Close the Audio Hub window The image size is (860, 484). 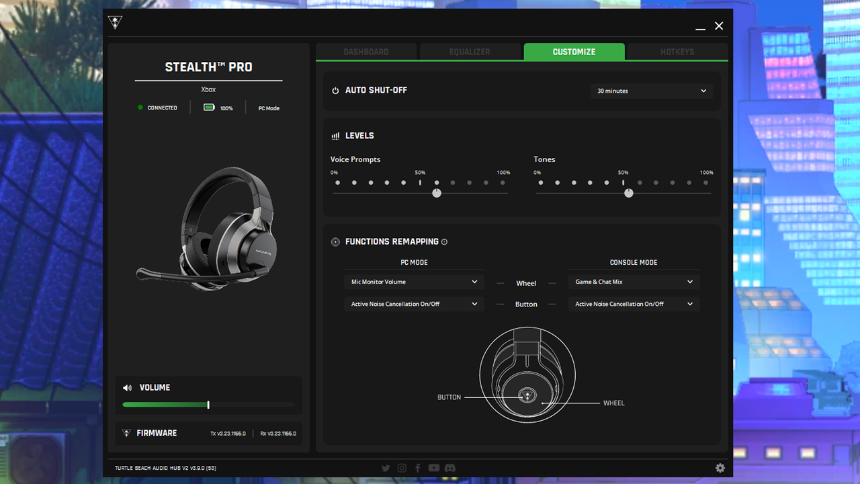pyautogui.click(x=719, y=26)
